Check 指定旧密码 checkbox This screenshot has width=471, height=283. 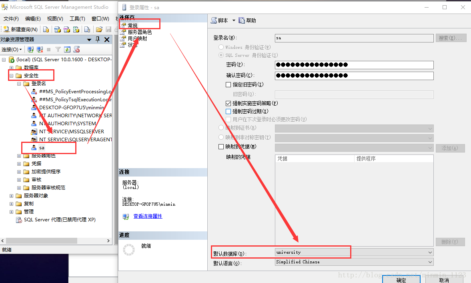[x=228, y=85]
